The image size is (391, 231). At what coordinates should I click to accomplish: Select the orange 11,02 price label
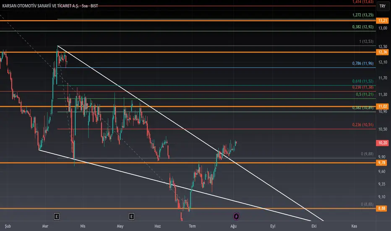click(x=382, y=106)
